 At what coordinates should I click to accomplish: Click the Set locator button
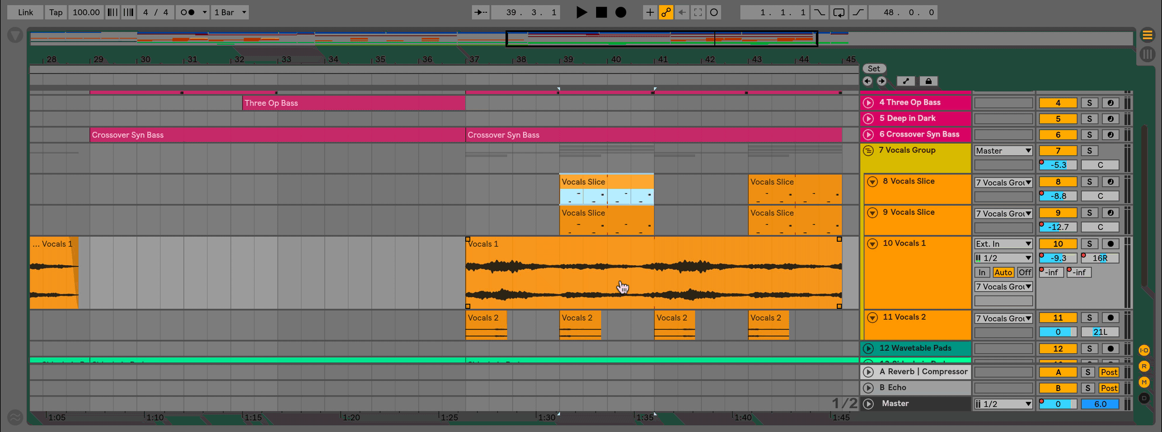[x=874, y=68]
